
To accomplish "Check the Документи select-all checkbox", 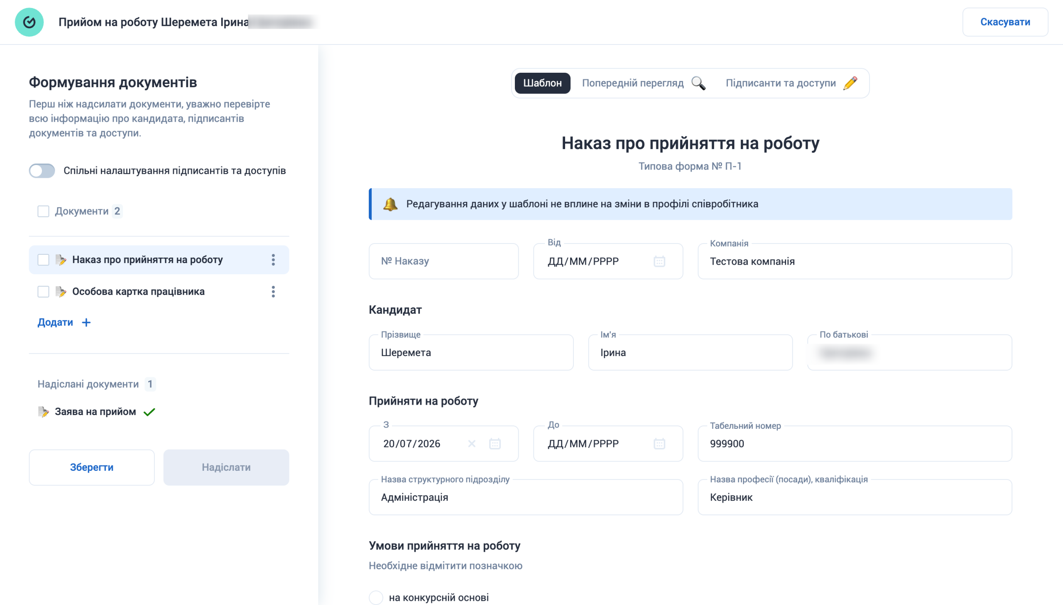I will coord(43,211).
